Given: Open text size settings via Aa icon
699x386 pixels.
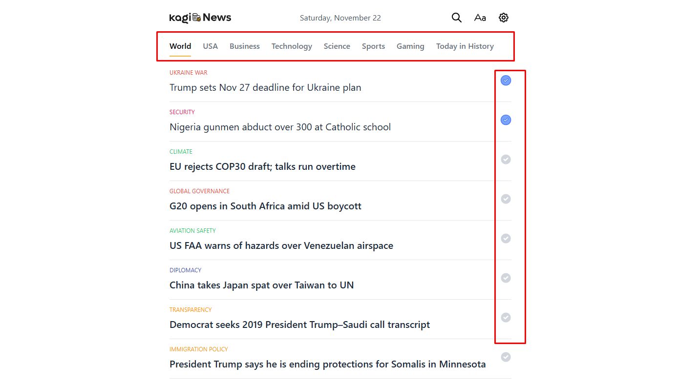Looking at the screenshot, I should [480, 17].
